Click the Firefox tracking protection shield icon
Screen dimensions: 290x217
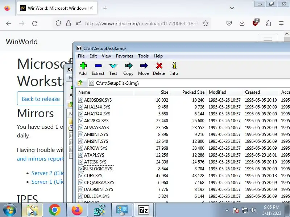coord(58,23)
